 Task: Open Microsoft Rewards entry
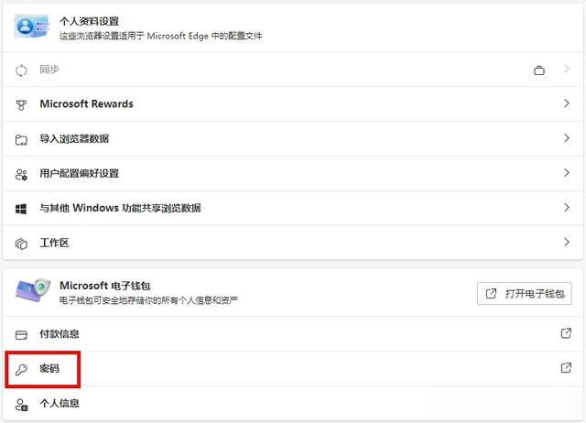[x=293, y=103]
